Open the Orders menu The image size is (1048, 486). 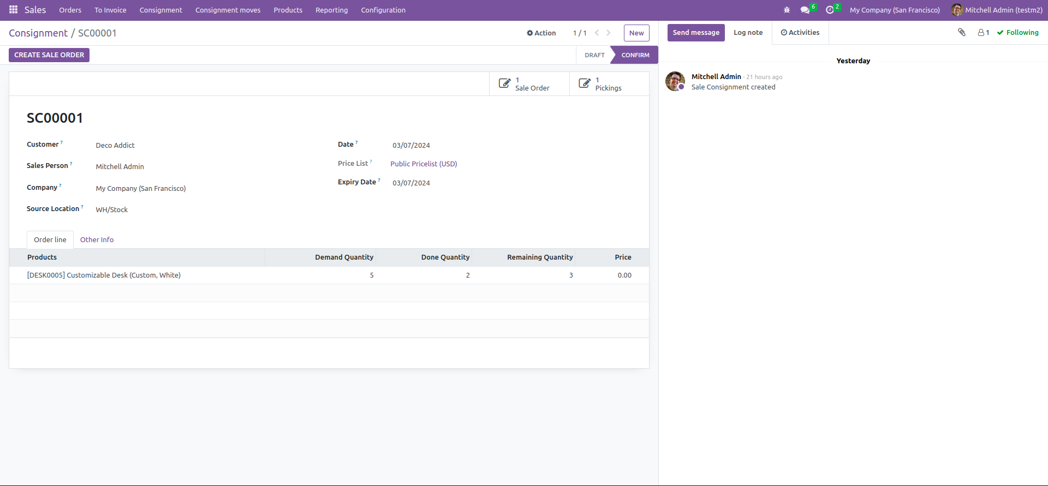click(70, 10)
